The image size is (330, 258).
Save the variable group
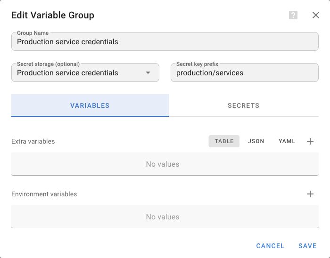click(307, 246)
